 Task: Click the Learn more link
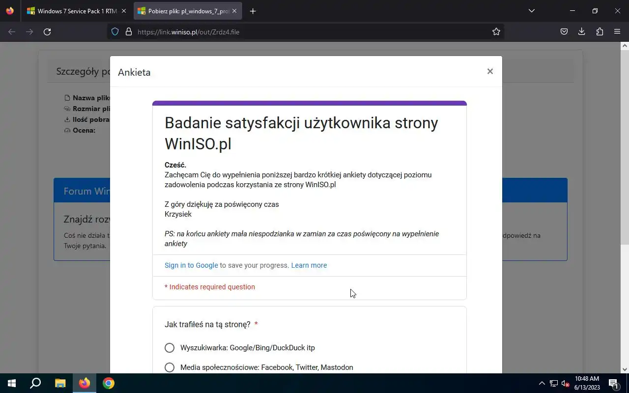click(x=309, y=265)
